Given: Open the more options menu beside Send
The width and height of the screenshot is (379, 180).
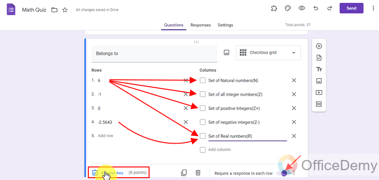Looking at the screenshot, I should [x=373, y=8].
